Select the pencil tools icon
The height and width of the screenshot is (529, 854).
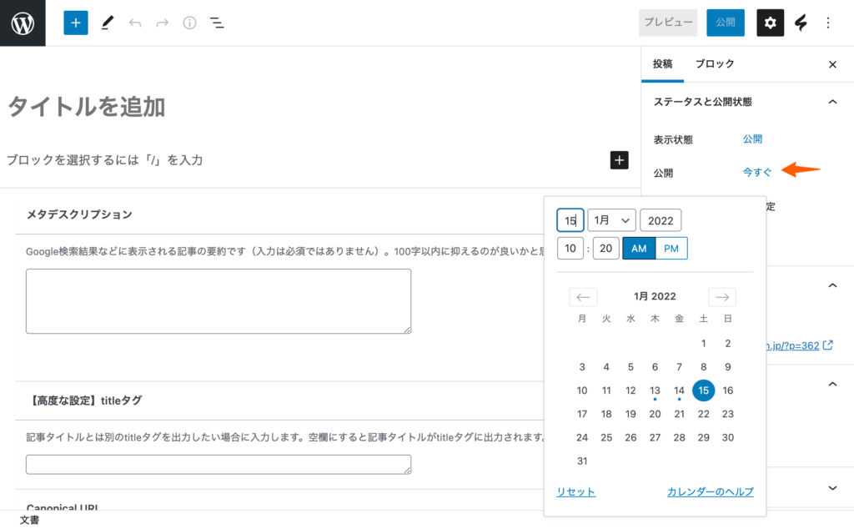pyautogui.click(x=107, y=23)
